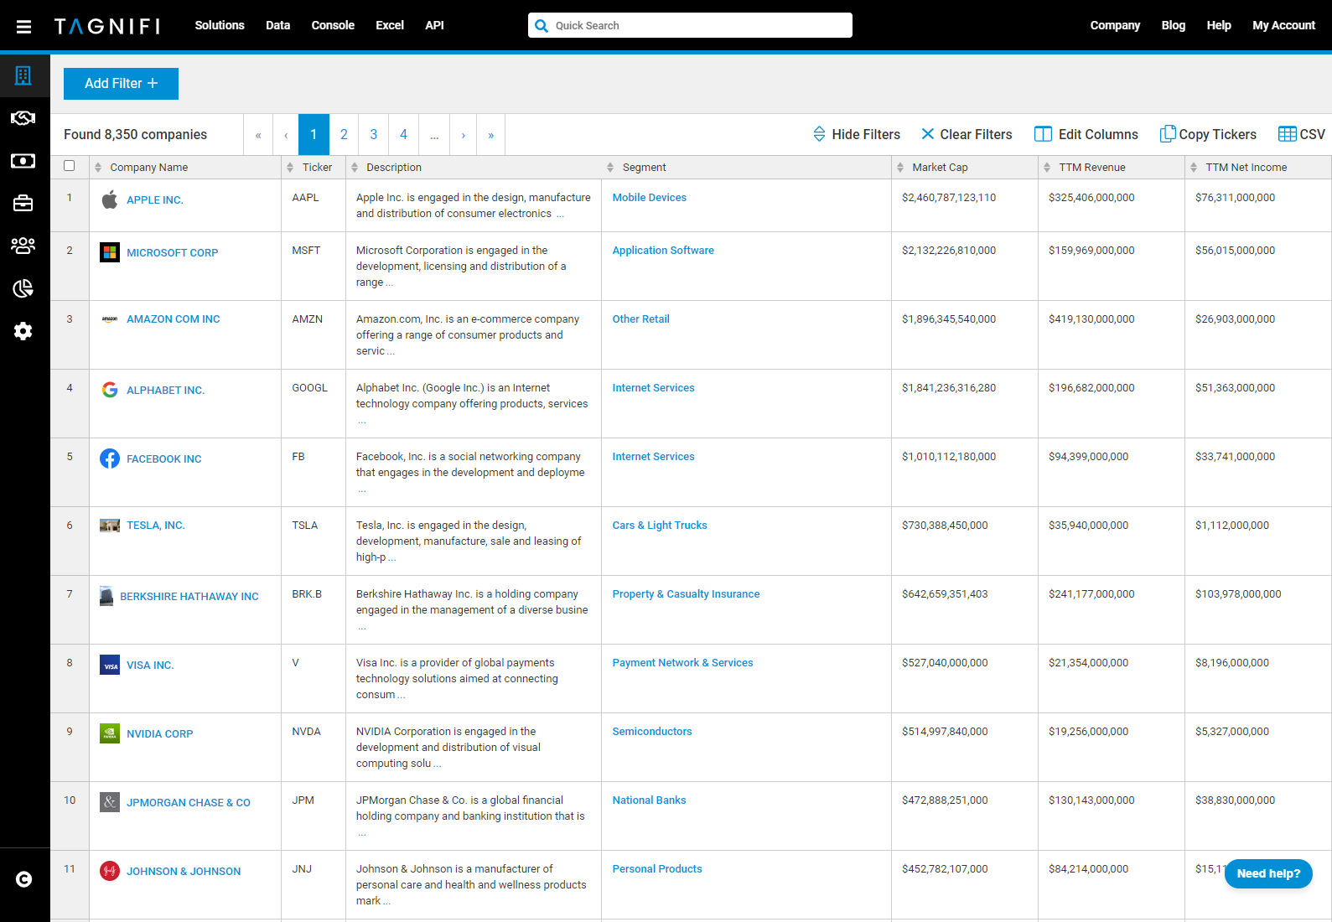The height and width of the screenshot is (922, 1332).
Task: Open the APPLE INC. company link
Action: click(155, 200)
